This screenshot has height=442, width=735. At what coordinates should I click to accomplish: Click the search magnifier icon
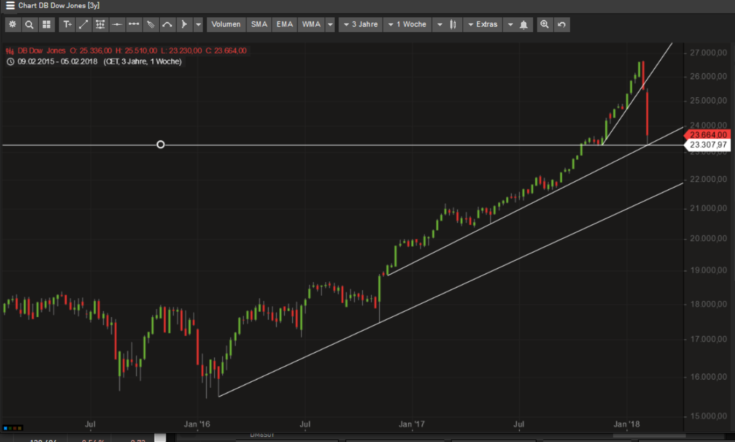pos(29,25)
